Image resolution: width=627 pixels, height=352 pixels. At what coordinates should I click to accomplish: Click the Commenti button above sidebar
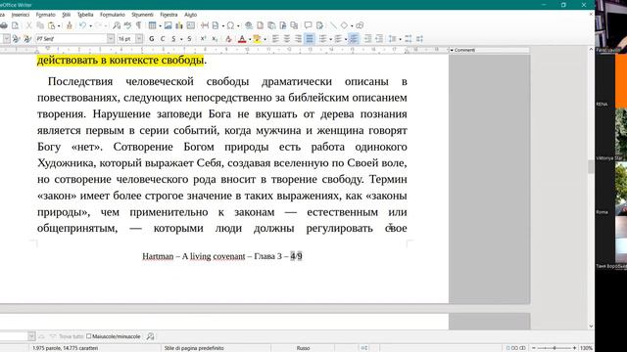pyautogui.click(x=462, y=50)
